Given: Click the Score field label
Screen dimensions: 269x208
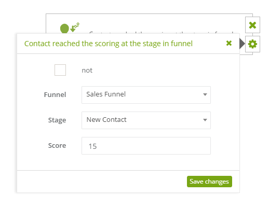Looking at the screenshot, I should point(57,146).
